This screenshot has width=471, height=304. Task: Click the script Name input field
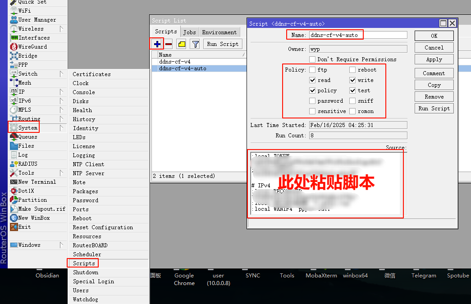[x=358, y=35]
